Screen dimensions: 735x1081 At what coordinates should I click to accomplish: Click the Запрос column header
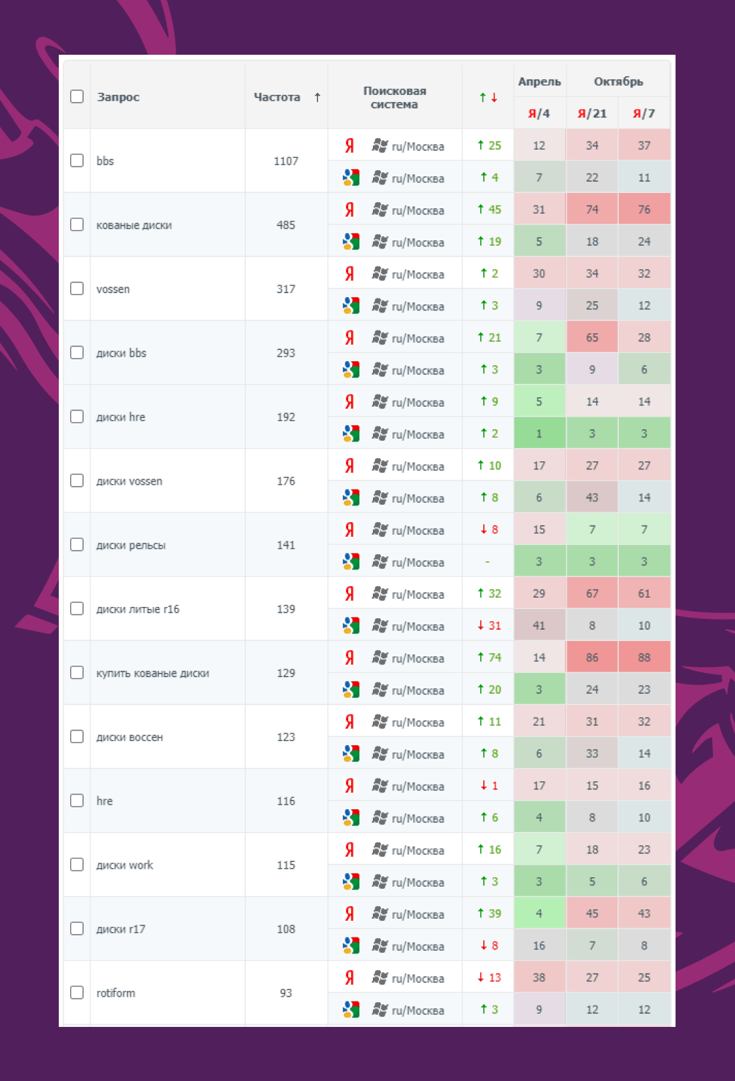coord(118,97)
